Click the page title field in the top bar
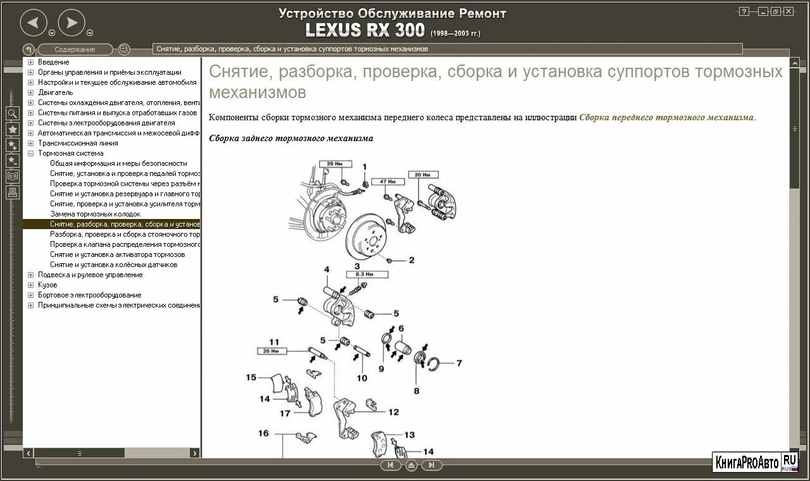 coord(447,49)
